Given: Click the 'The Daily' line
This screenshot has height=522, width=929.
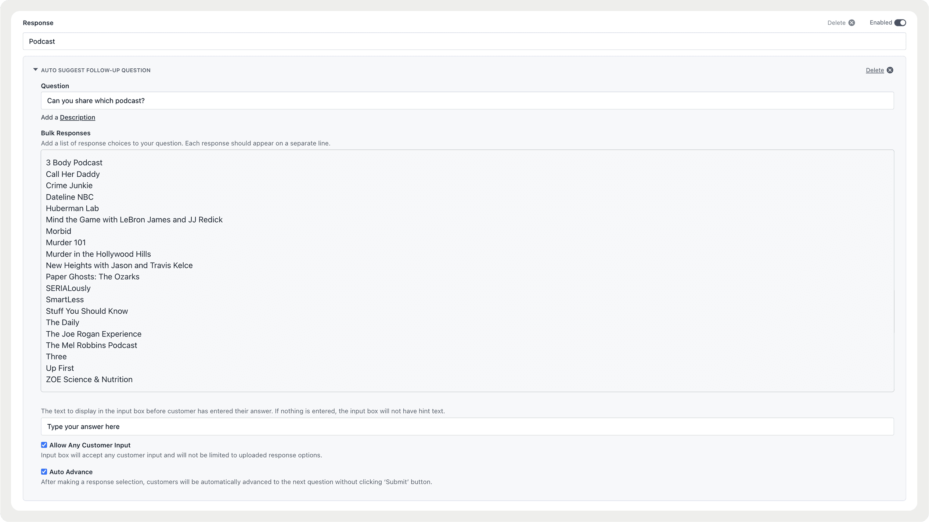Looking at the screenshot, I should 62,323.
